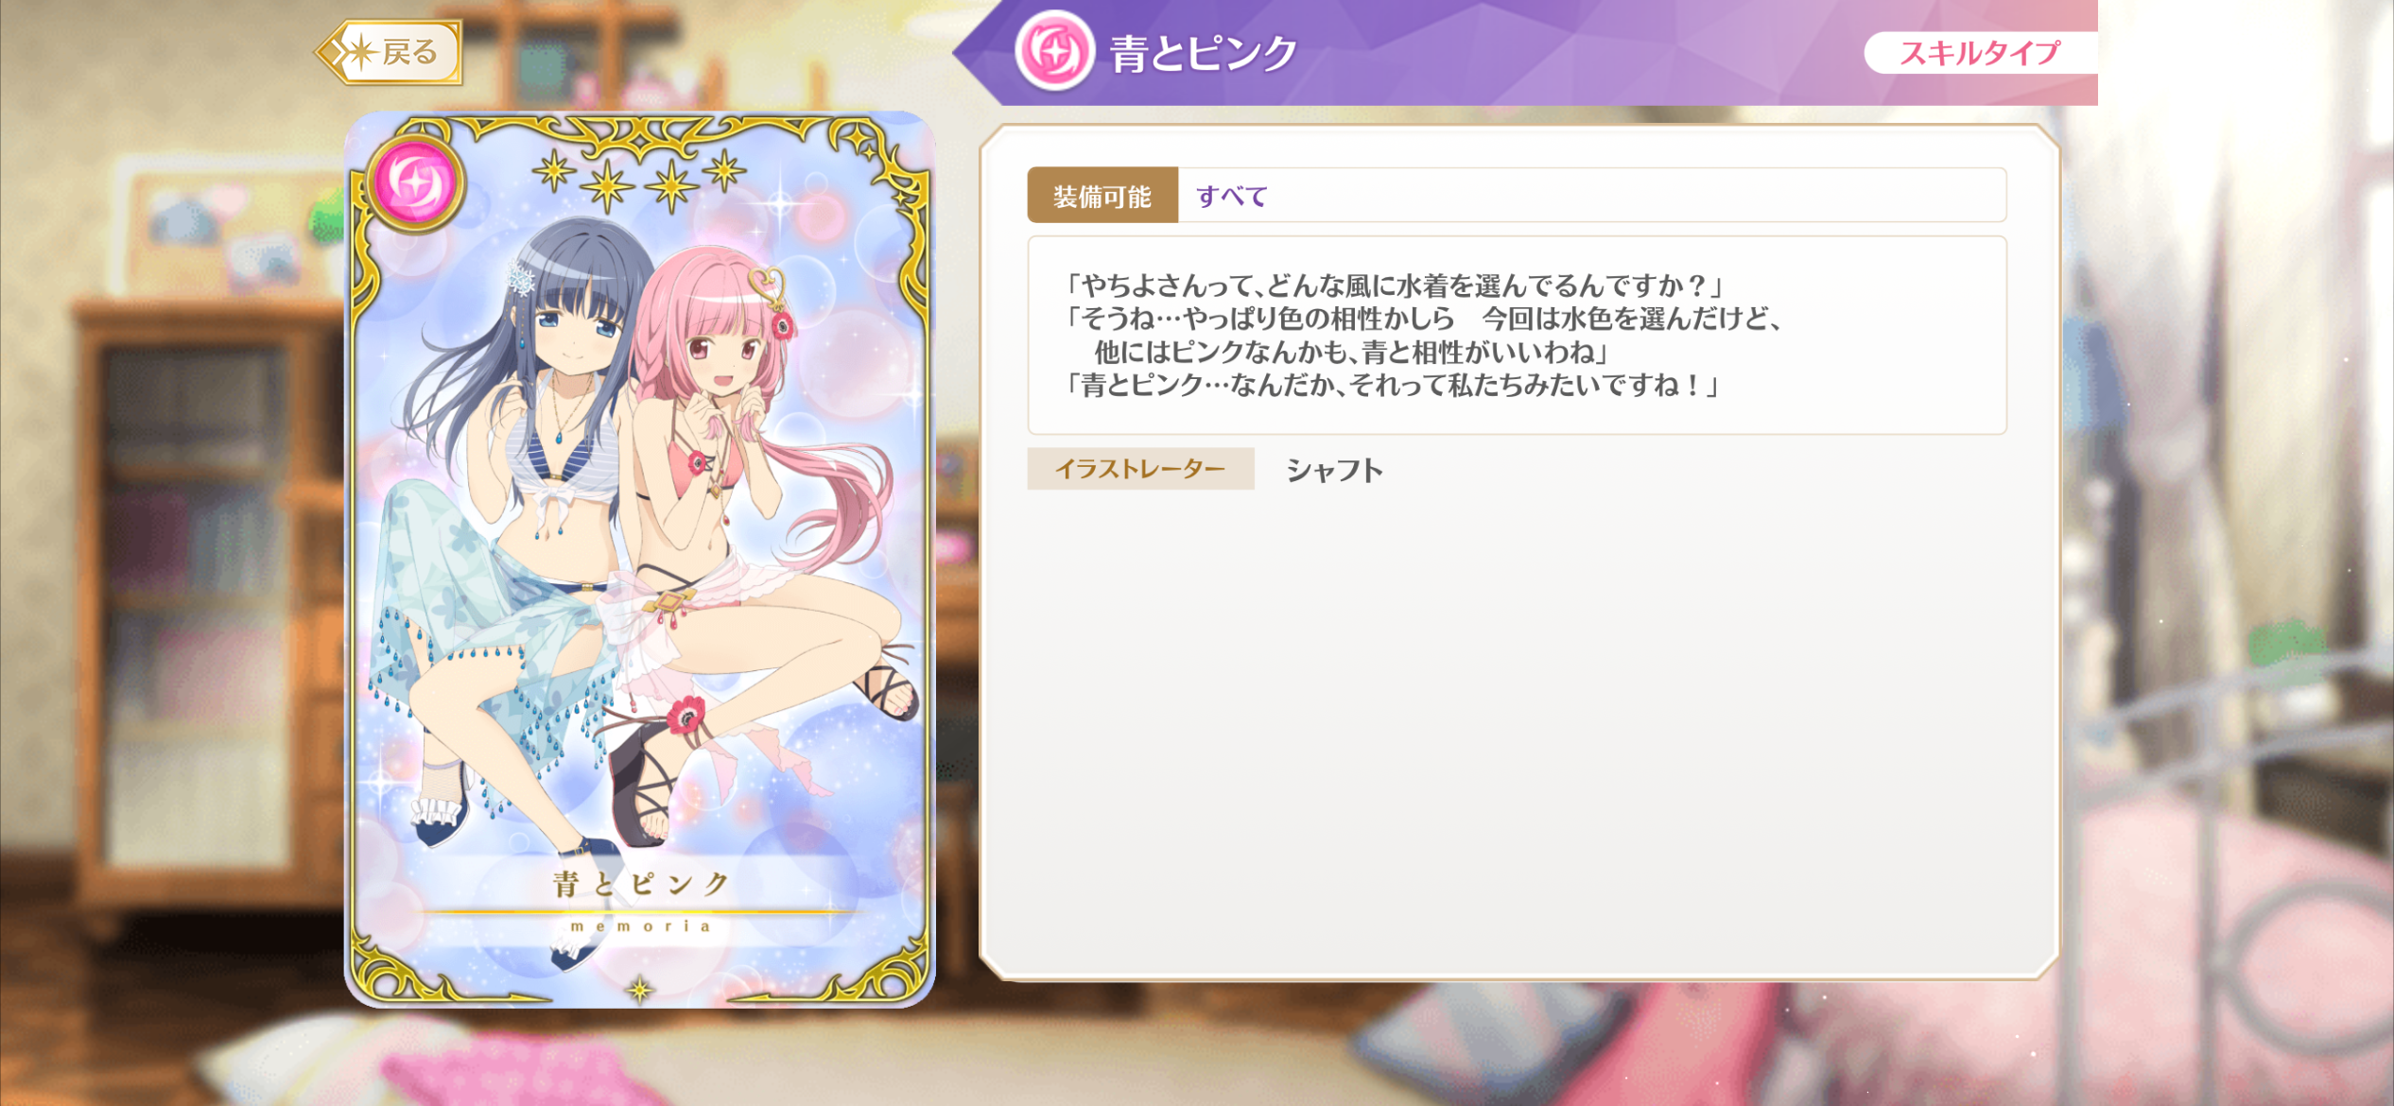This screenshot has width=2394, height=1106.
Task: Tap the pink orb icon on the card
Action: click(415, 182)
